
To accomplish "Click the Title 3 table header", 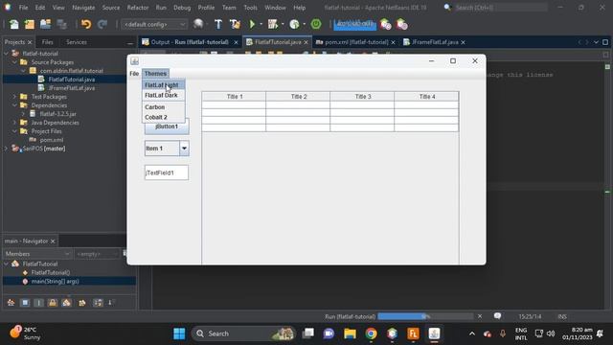I will click(x=362, y=97).
